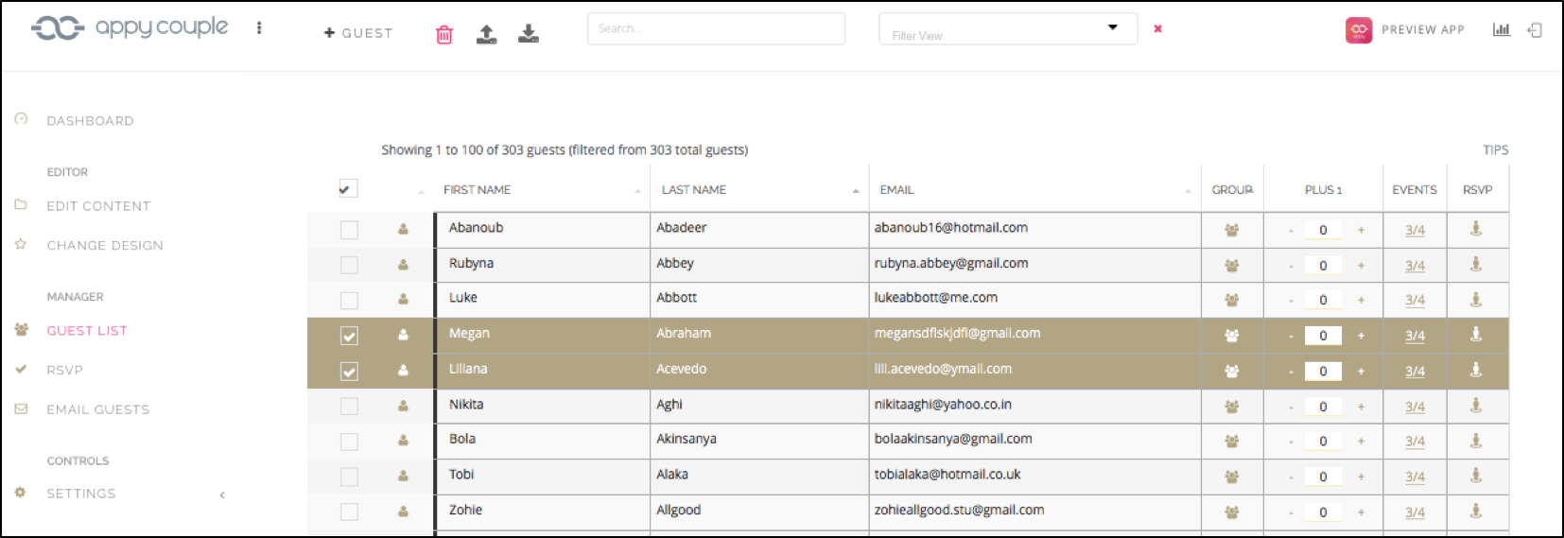The image size is (1564, 538).
Task: Sort by the Last Name column
Action: click(x=694, y=190)
